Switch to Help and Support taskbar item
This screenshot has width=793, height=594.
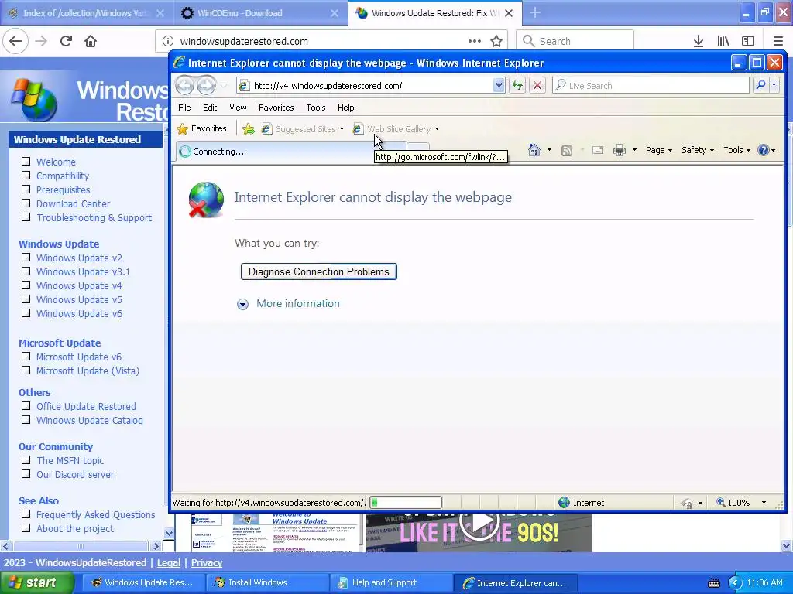coord(390,582)
